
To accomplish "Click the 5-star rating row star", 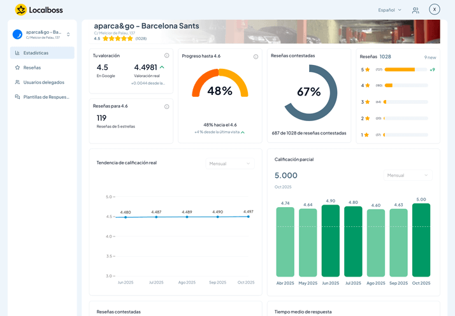I will (368, 69).
